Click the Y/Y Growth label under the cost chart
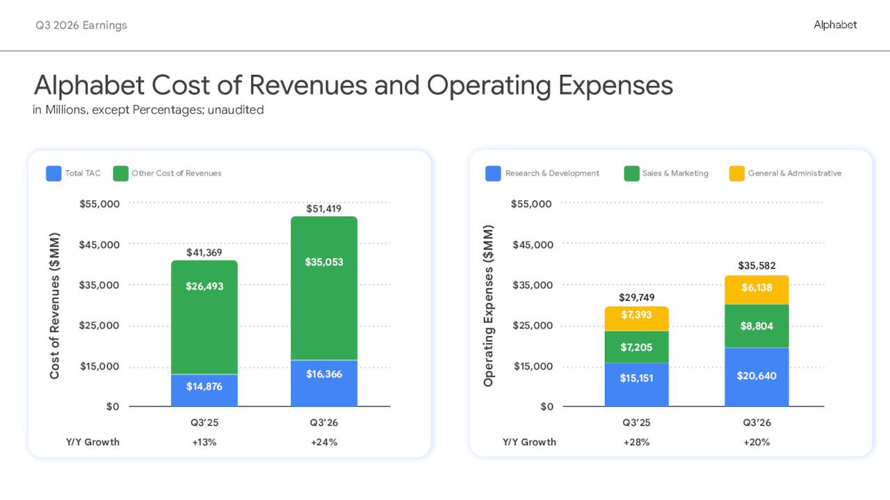The height and width of the screenshot is (500, 890). 93,442
